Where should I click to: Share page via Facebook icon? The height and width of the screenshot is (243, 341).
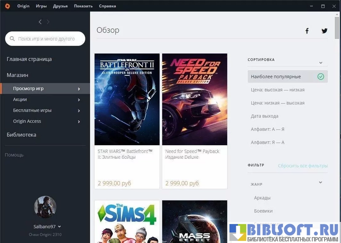pyautogui.click(x=307, y=31)
